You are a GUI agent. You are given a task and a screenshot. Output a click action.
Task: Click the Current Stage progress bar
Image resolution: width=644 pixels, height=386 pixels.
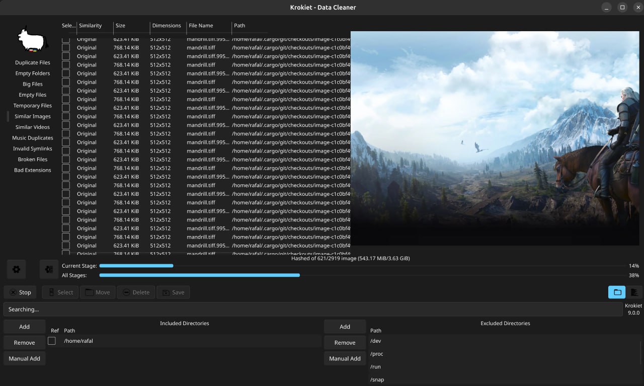coord(362,265)
